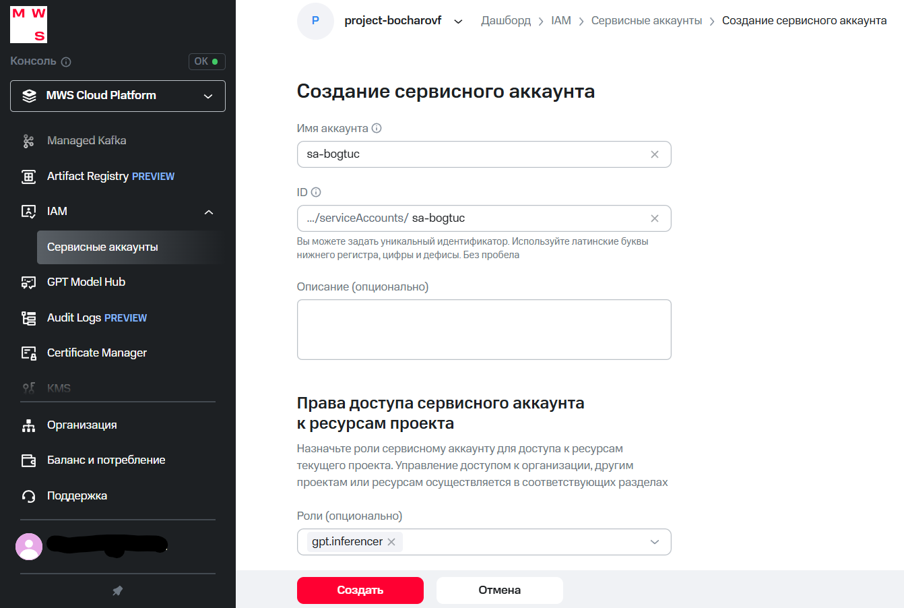
Task: Click the IAM sidebar icon
Action: coord(28,212)
